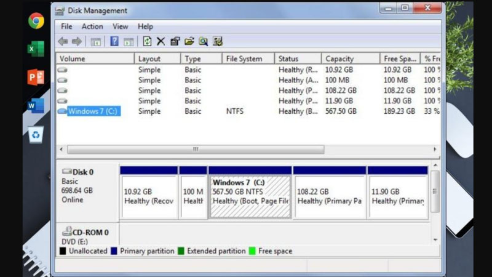The image size is (492, 277).
Task: Open the Recycle Bin desktop icon
Action: (36, 135)
